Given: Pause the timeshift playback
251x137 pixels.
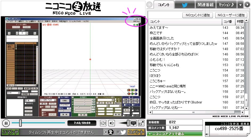Looking at the screenshot, I should coord(6,123).
